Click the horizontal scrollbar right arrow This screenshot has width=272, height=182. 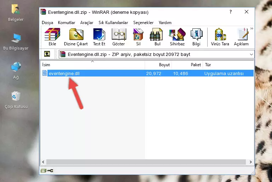[x=250, y=162]
